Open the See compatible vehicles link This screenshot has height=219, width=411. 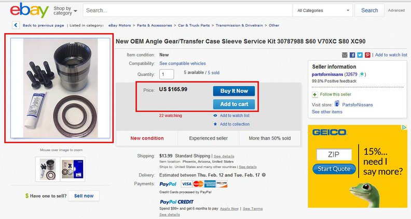tap(179, 63)
